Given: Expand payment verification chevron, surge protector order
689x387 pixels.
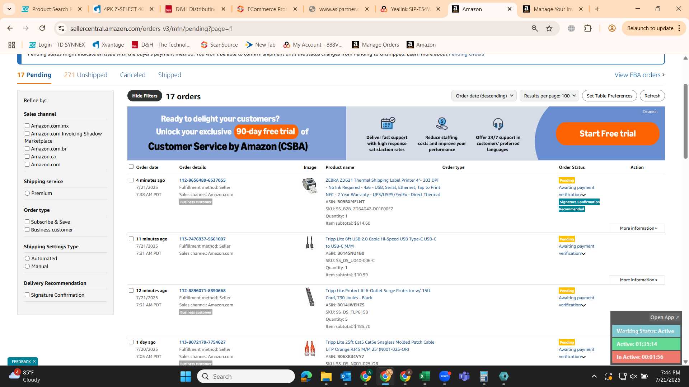Looking at the screenshot, I should point(583,305).
